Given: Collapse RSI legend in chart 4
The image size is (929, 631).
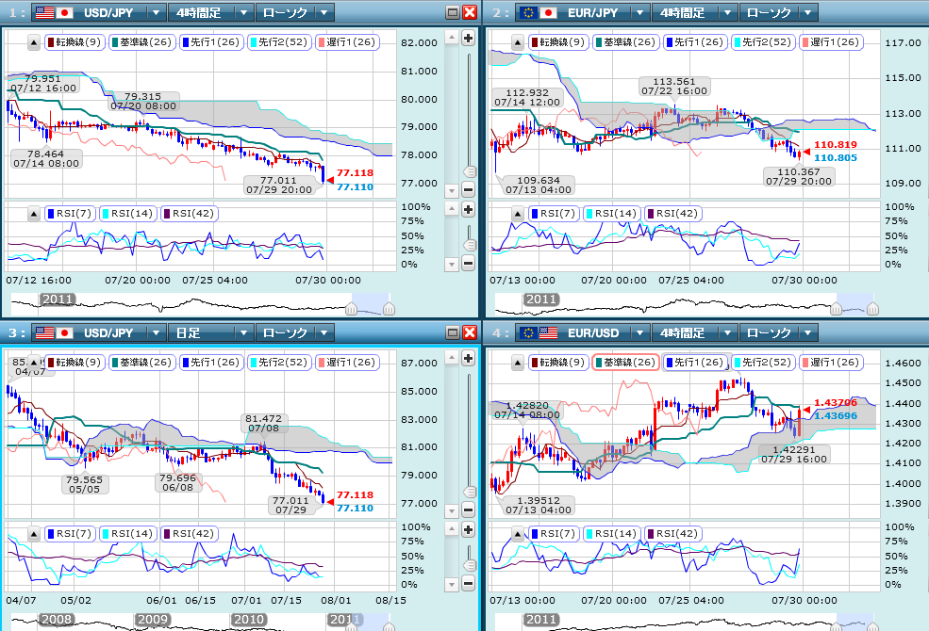Looking at the screenshot, I should pyautogui.click(x=517, y=535).
